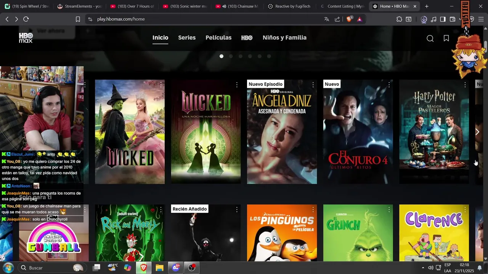Select fourth carousel dot indicator
This screenshot has height=274, width=488.
pos(250,56)
